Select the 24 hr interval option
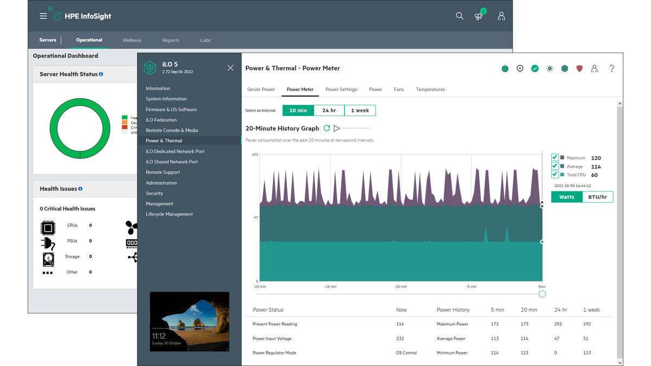Viewport: 651px width, 366px height. [x=329, y=110]
